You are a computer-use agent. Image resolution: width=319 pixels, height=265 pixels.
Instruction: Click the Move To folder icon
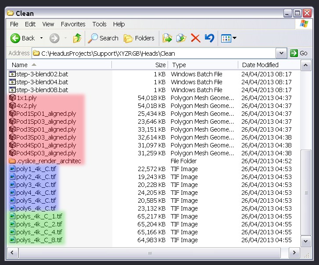(167, 38)
